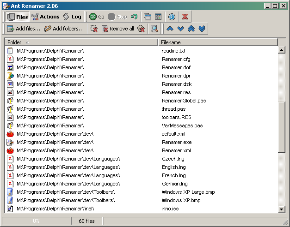Click the scrollbar down arrow in file list
Screen dimensions: 290x227
click(282, 209)
